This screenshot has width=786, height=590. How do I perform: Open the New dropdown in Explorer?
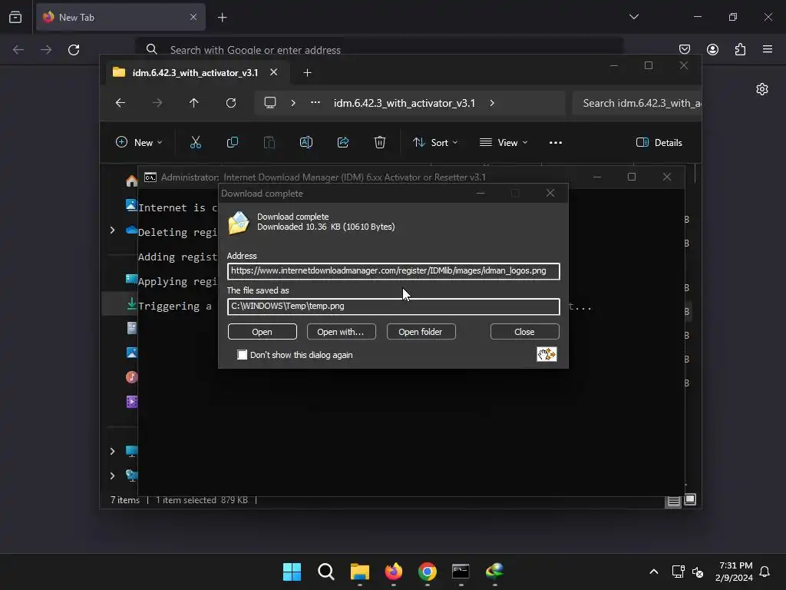point(139,142)
